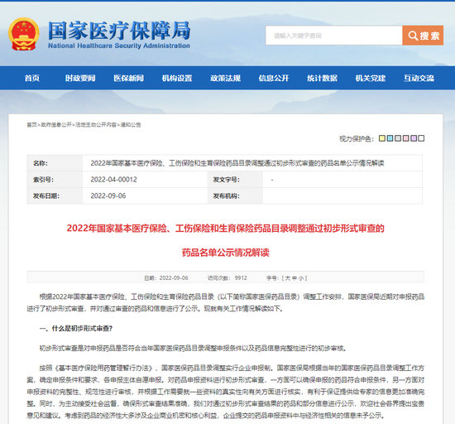Click the red article headline first line
455x424 pixels.
[226, 229]
